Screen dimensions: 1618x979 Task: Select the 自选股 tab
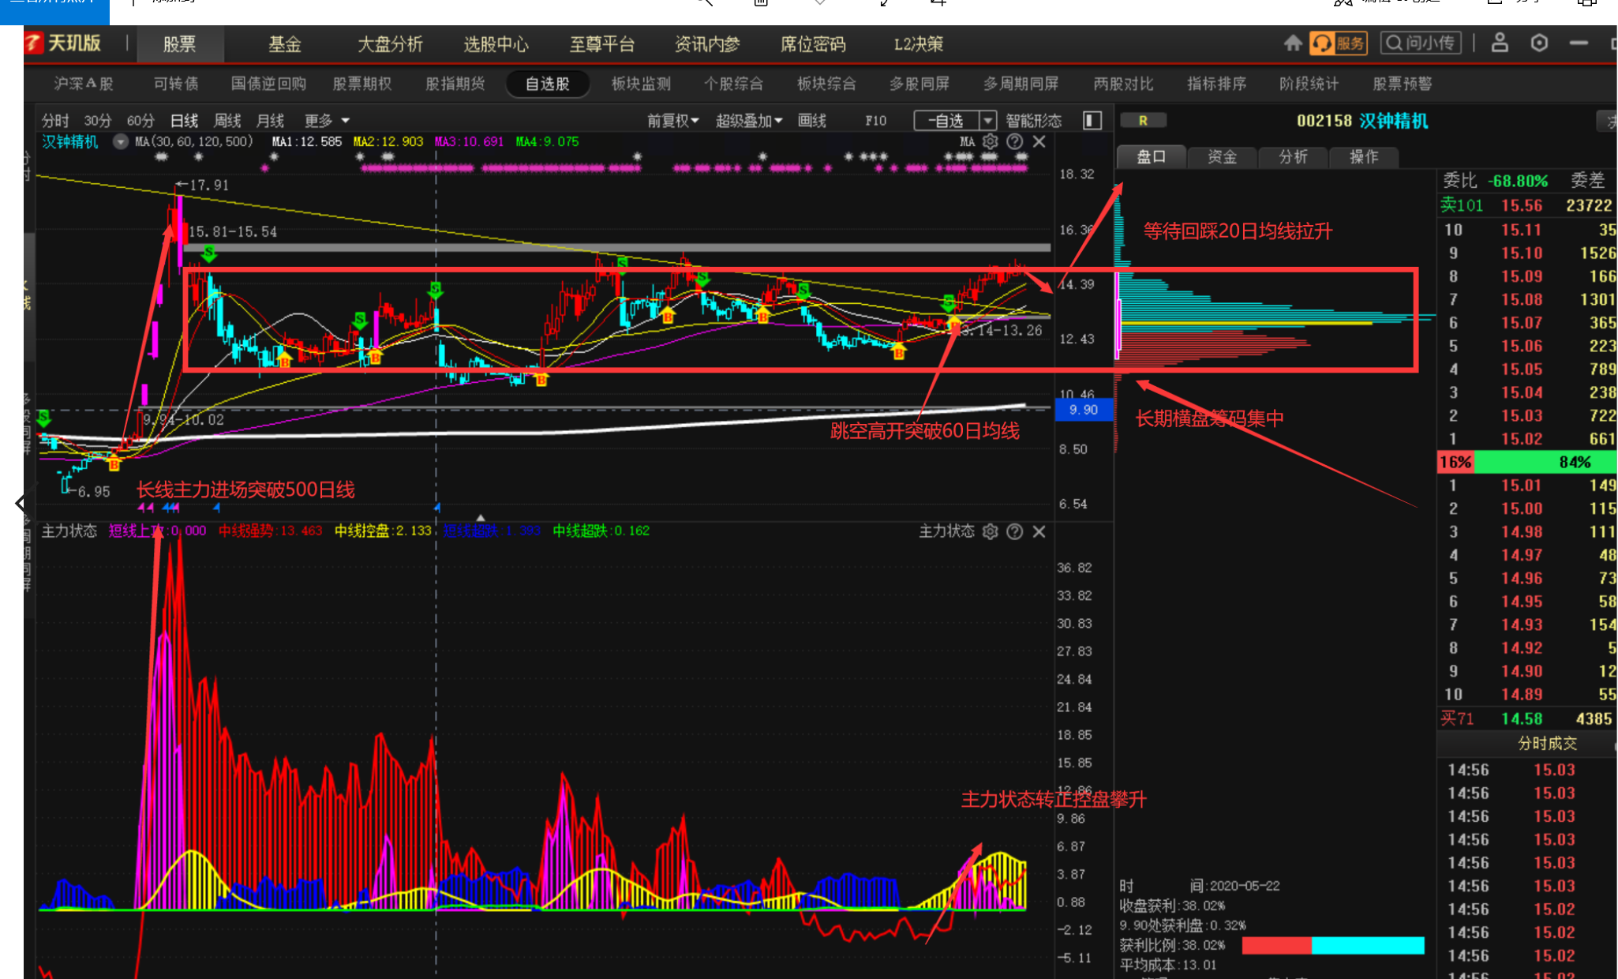pyautogui.click(x=548, y=84)
